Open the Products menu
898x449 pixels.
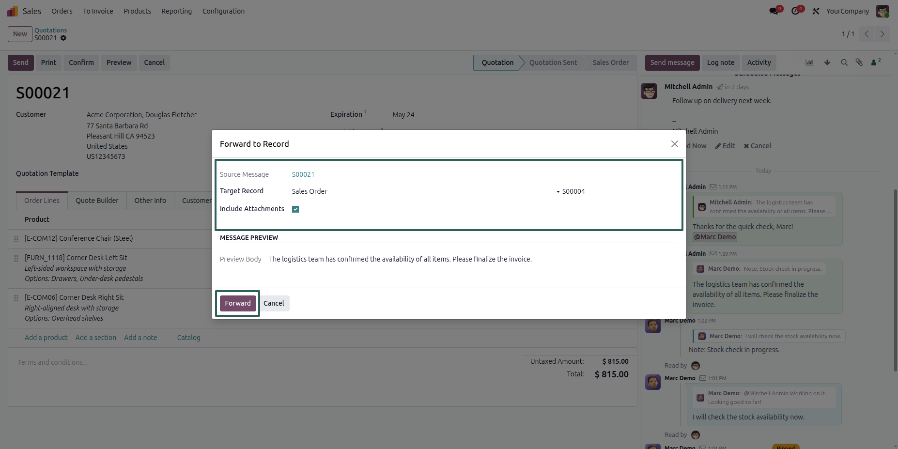coord(137,11)
